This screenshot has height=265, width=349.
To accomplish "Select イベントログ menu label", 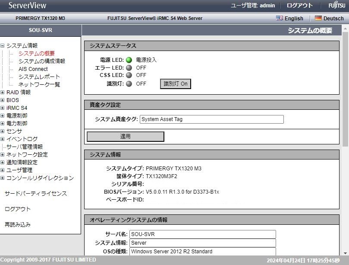I will pos(22,139).
